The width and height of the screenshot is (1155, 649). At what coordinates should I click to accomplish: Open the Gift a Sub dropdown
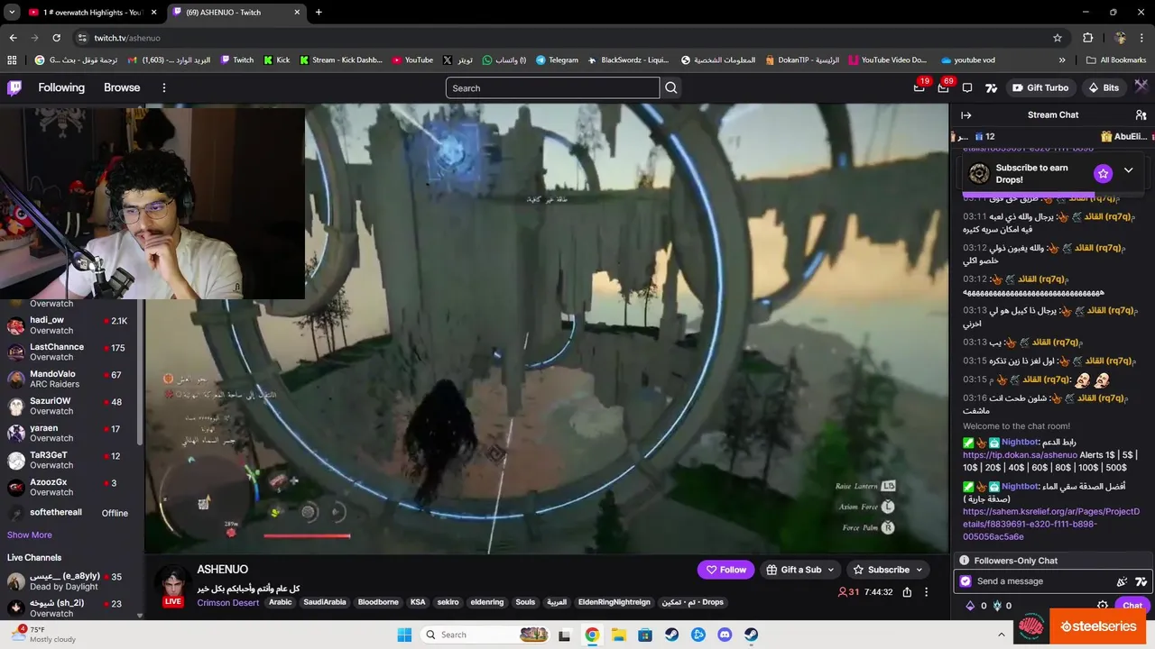click(x=801, y=570)
